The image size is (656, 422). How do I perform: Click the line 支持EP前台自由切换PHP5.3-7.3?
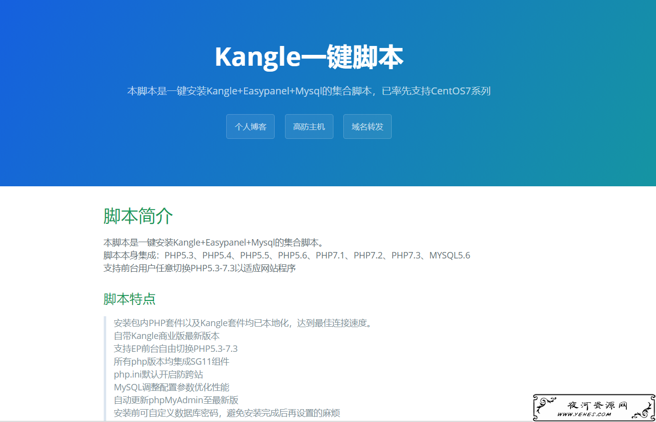[175, 349]
